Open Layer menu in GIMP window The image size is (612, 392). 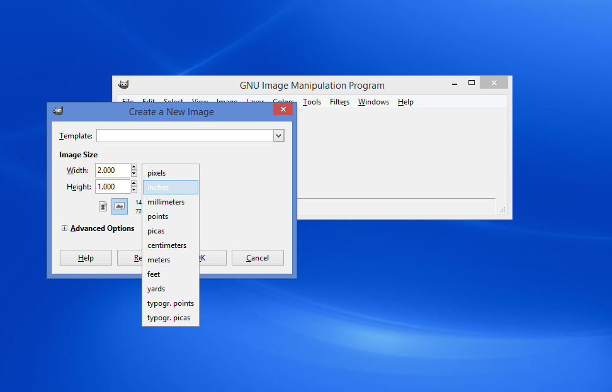tap(255, 100)
